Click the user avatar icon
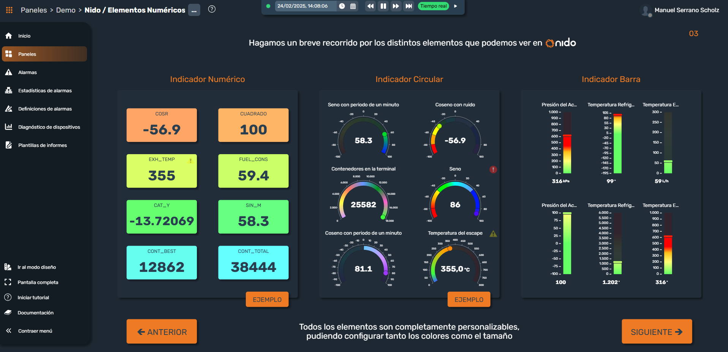The width and height of the screenshot is (728, 352). pos(646,10)
